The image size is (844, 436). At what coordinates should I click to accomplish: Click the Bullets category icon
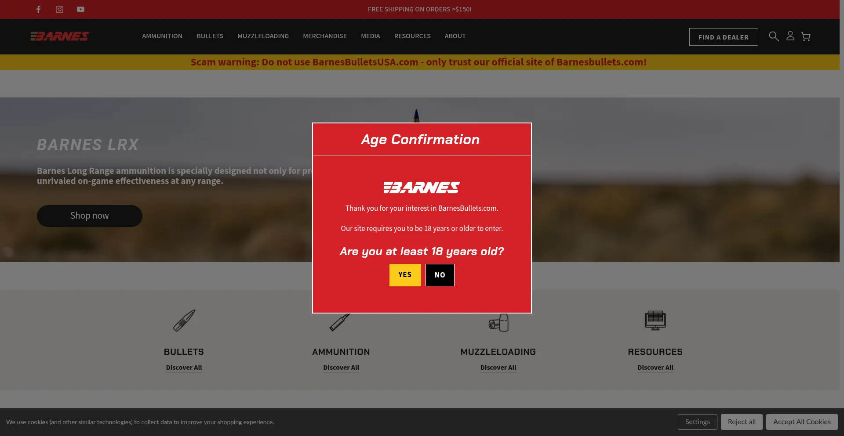point(184,321)
